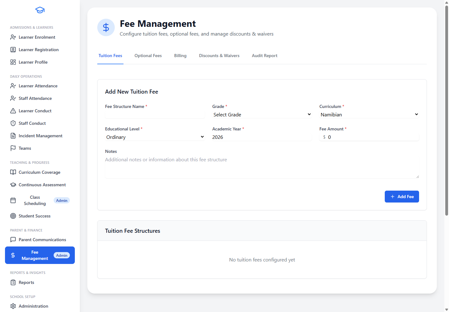Click the Parent Communications chat icon
This screenshot has width=449, height=312.
[13, 240]
